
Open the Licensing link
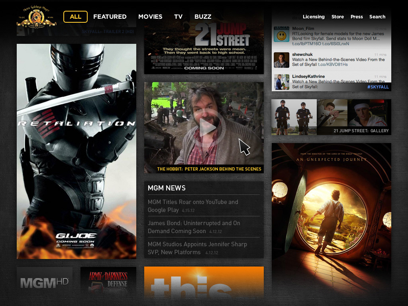click(314, 17)
